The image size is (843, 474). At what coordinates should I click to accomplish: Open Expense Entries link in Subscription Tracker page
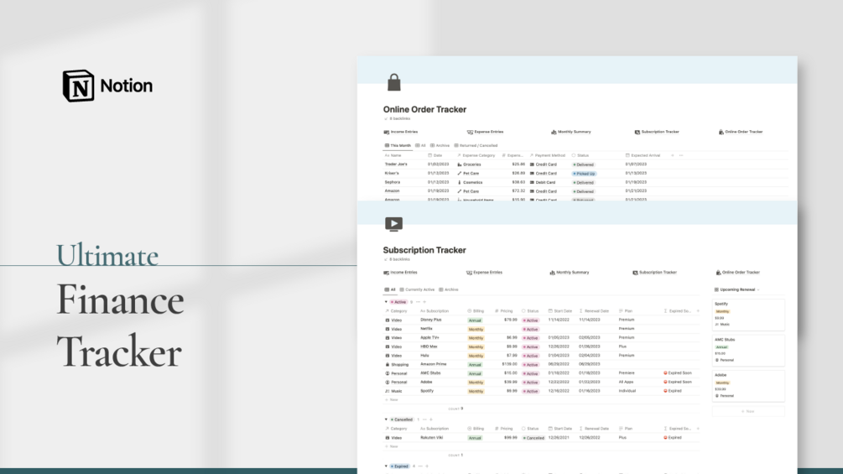point(484,273)
